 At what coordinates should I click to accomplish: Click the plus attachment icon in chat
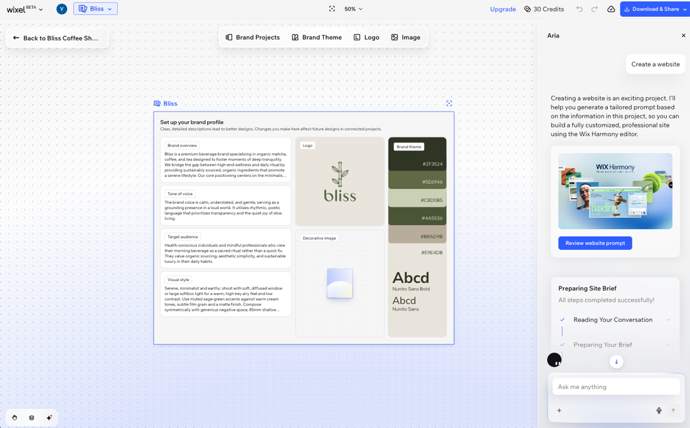(x=560, y=410)
